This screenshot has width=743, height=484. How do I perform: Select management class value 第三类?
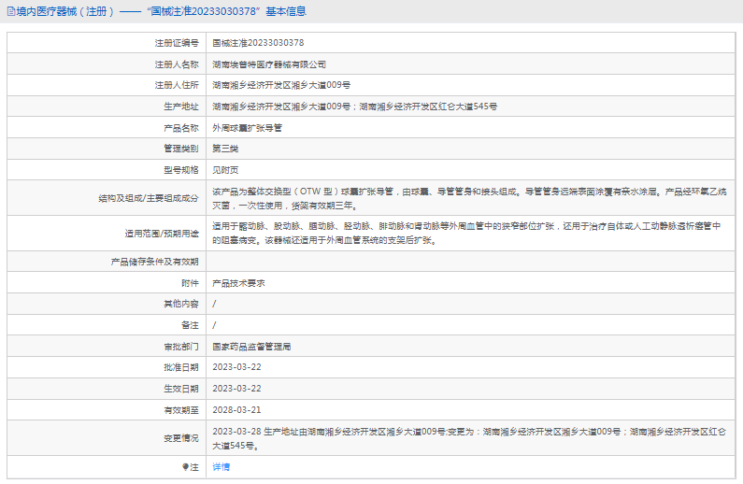click(225, 149)
